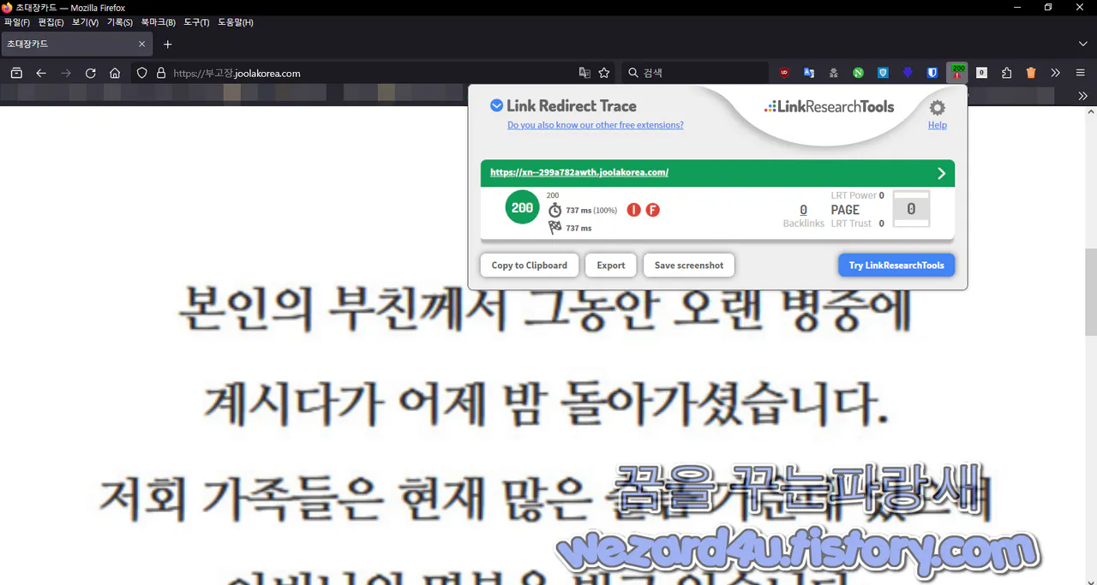Open the 도구(T) menu

point(196,22)
